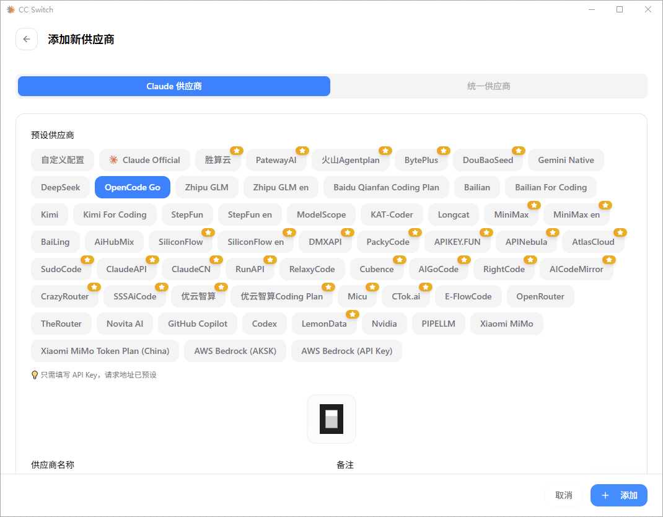Choose the APIKEY.FUN preset
The height and width of the screenshot is (517, 663).
coord(457,242)
